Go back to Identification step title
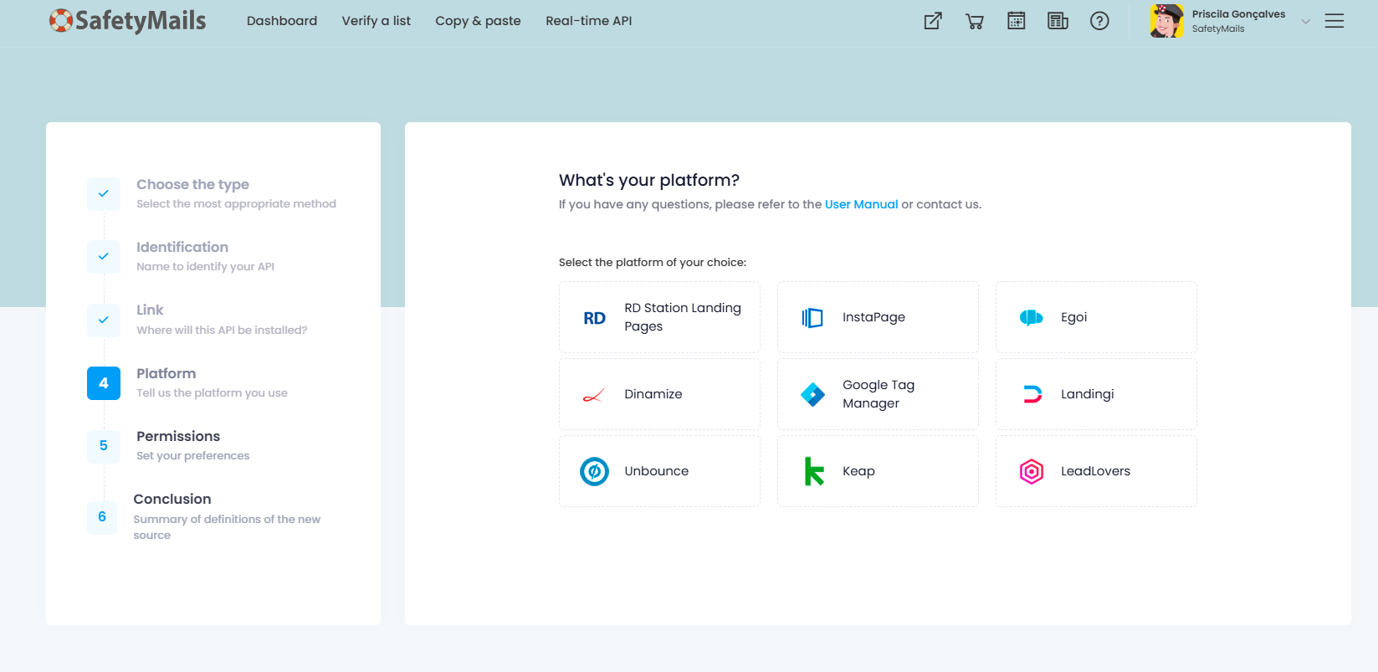Image resolution: width=1378 pixels, height=672 pixels. tap(182, 247)
